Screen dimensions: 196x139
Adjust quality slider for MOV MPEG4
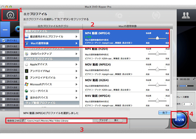tap(157, 69)
